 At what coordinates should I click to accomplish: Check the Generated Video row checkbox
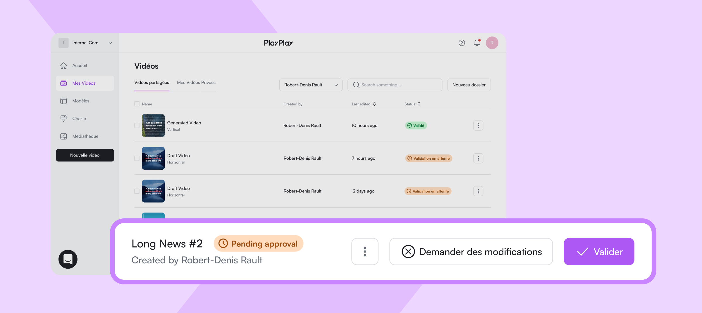tap(137, 126)
